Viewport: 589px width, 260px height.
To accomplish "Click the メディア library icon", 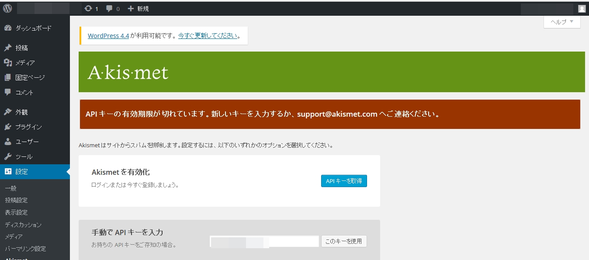I will click(x=7, y=62).
